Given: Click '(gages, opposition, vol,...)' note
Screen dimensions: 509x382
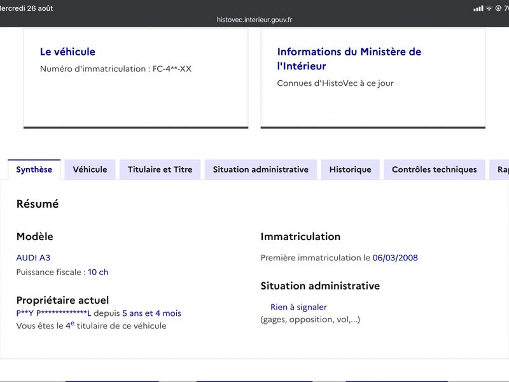Looking at the screenshot, I should 310,320.
